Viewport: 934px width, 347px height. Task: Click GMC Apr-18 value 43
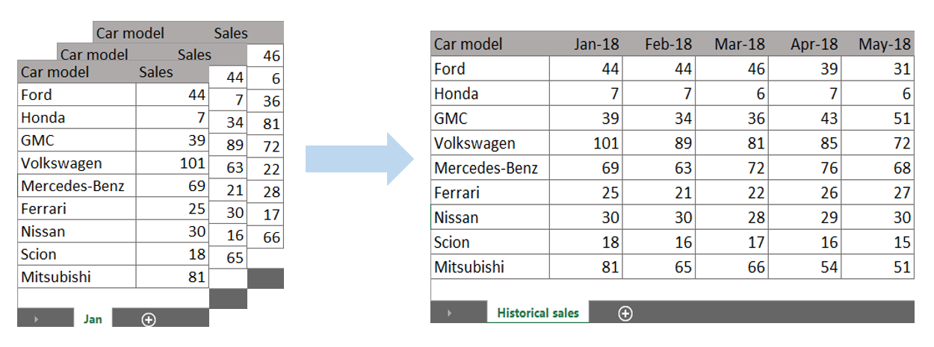(805, 118)
